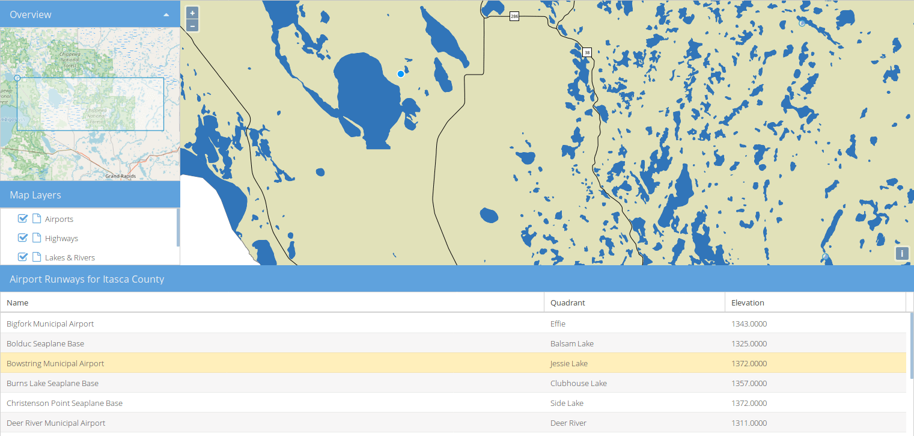The width and height of the screenshot is (914, 436).
Task: Click the map zoom in plus button
Action: tap(192, 13)
